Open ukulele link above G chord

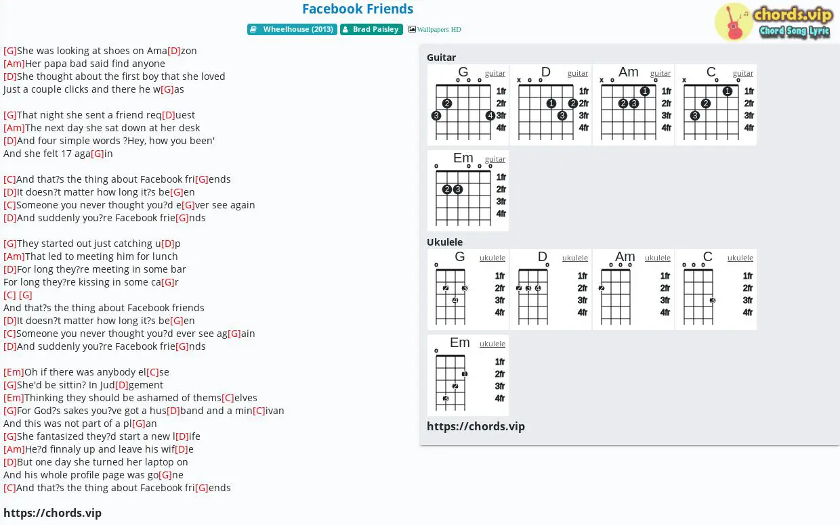[492, 258]
